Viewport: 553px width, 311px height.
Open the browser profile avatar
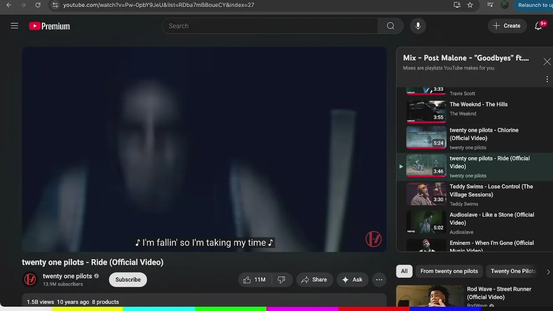tap(505, 5)
